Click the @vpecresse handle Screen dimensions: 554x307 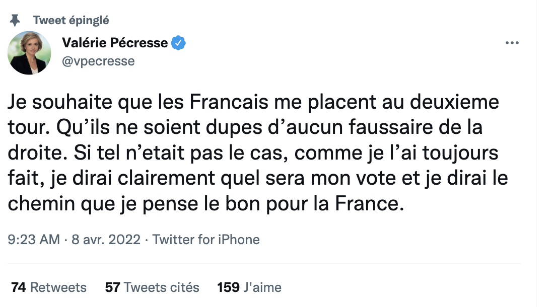click(x=98, y=61)
